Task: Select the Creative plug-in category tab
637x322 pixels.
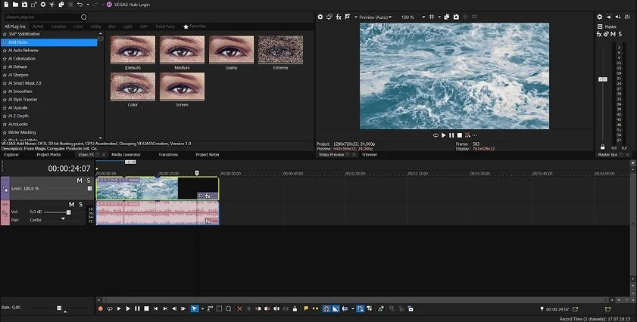Action: pyautogui.click(x=58, y=26)
